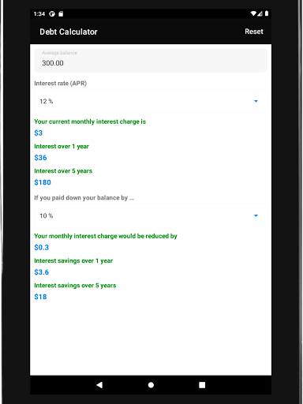
Task: Tap the Android back navigation triangle
Action: pos(99,385)
